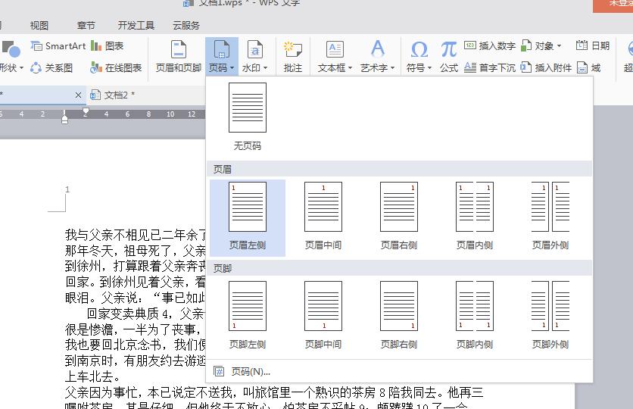Insert a field (域)
The height and width of the screenshot is (409, 633).
point(588,68)
